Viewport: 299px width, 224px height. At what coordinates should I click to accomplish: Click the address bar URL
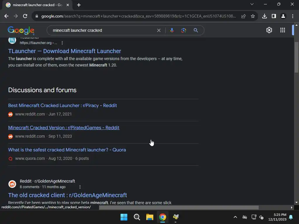pyautogui.click(x=139, y=16)
